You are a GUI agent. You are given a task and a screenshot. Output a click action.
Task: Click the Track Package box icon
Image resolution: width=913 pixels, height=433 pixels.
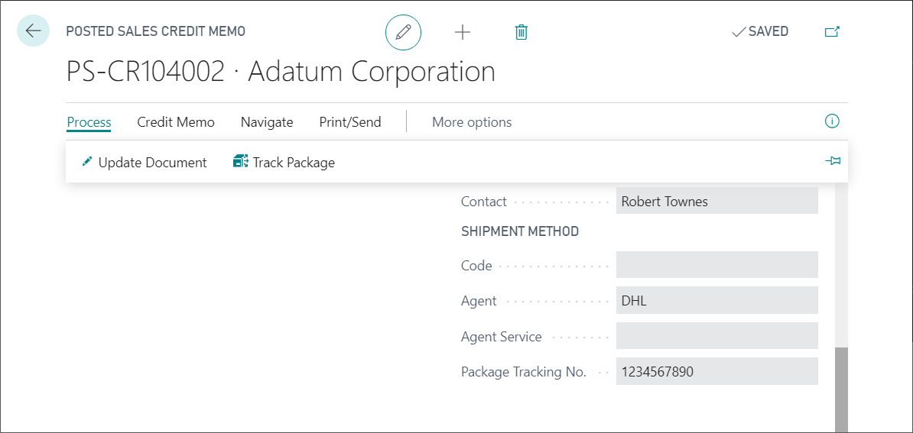[x=241, y=162]
